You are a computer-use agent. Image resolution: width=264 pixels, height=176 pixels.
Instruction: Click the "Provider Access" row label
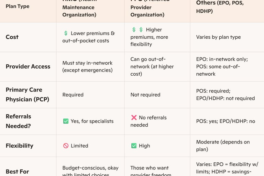click(x=28, y=66)
